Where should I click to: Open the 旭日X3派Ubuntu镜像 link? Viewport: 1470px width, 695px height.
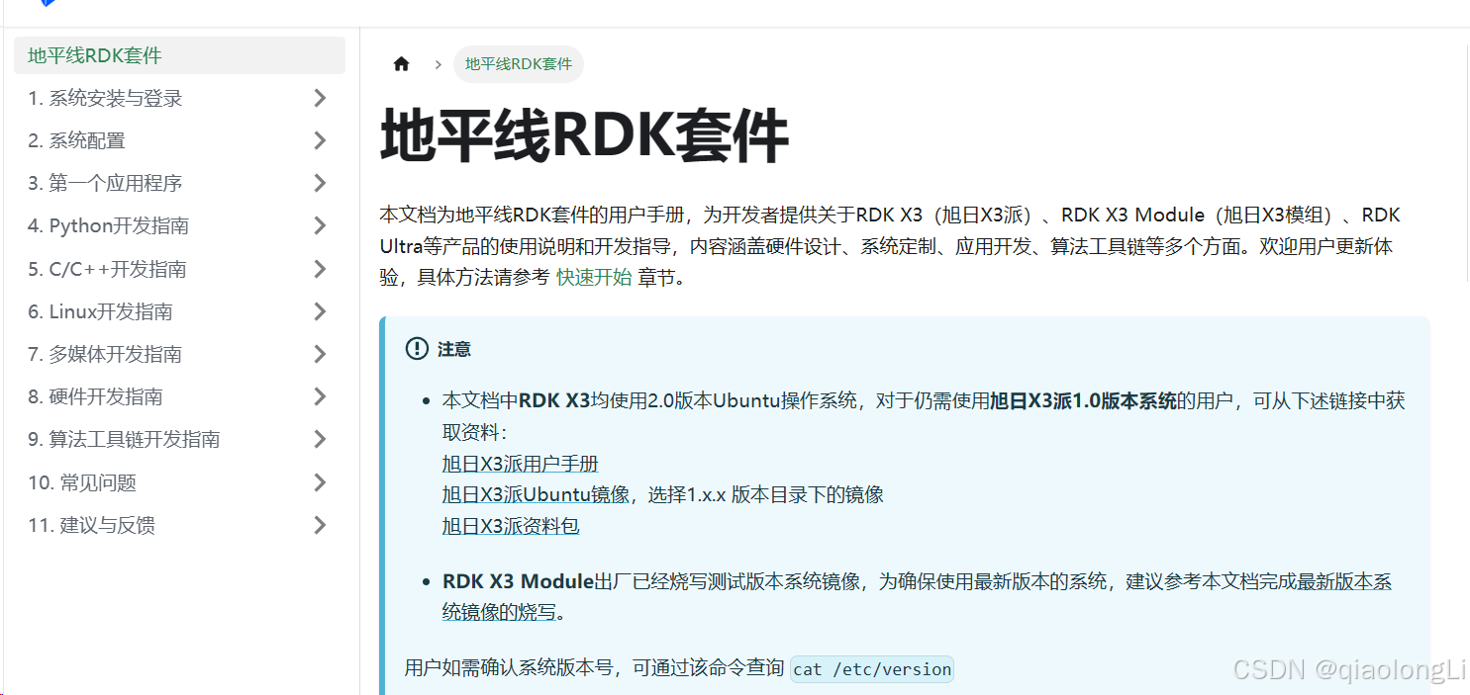click(536, 494)
